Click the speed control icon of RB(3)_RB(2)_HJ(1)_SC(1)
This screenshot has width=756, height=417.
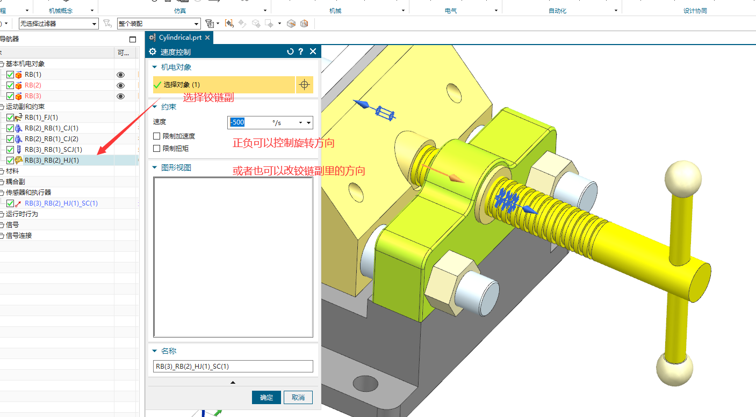tap(19, 203)
